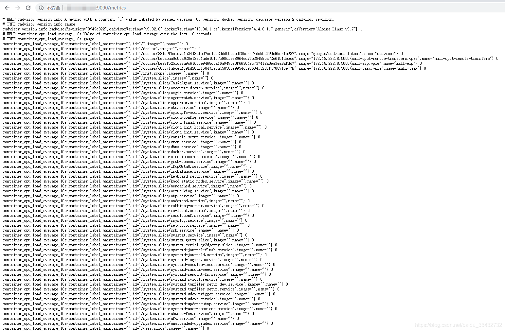This screenshot has width=505, height=331.
Task: Click the rabbitmq-server.service metric row
Action: 134,206
